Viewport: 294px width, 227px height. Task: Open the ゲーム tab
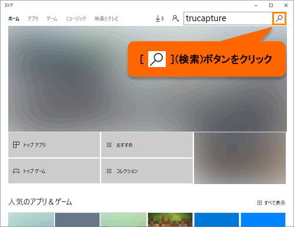click(x=52, y=19)
